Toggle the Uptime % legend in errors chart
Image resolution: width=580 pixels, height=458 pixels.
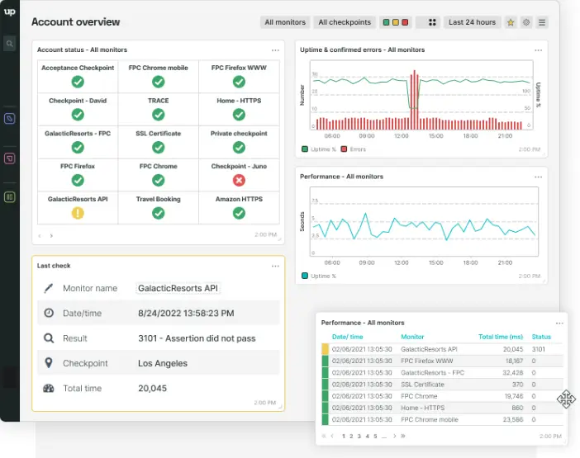click(319, 149)
